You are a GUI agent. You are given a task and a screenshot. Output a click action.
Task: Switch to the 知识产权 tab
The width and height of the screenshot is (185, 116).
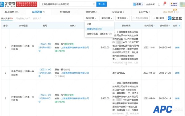tap(144, 12)
